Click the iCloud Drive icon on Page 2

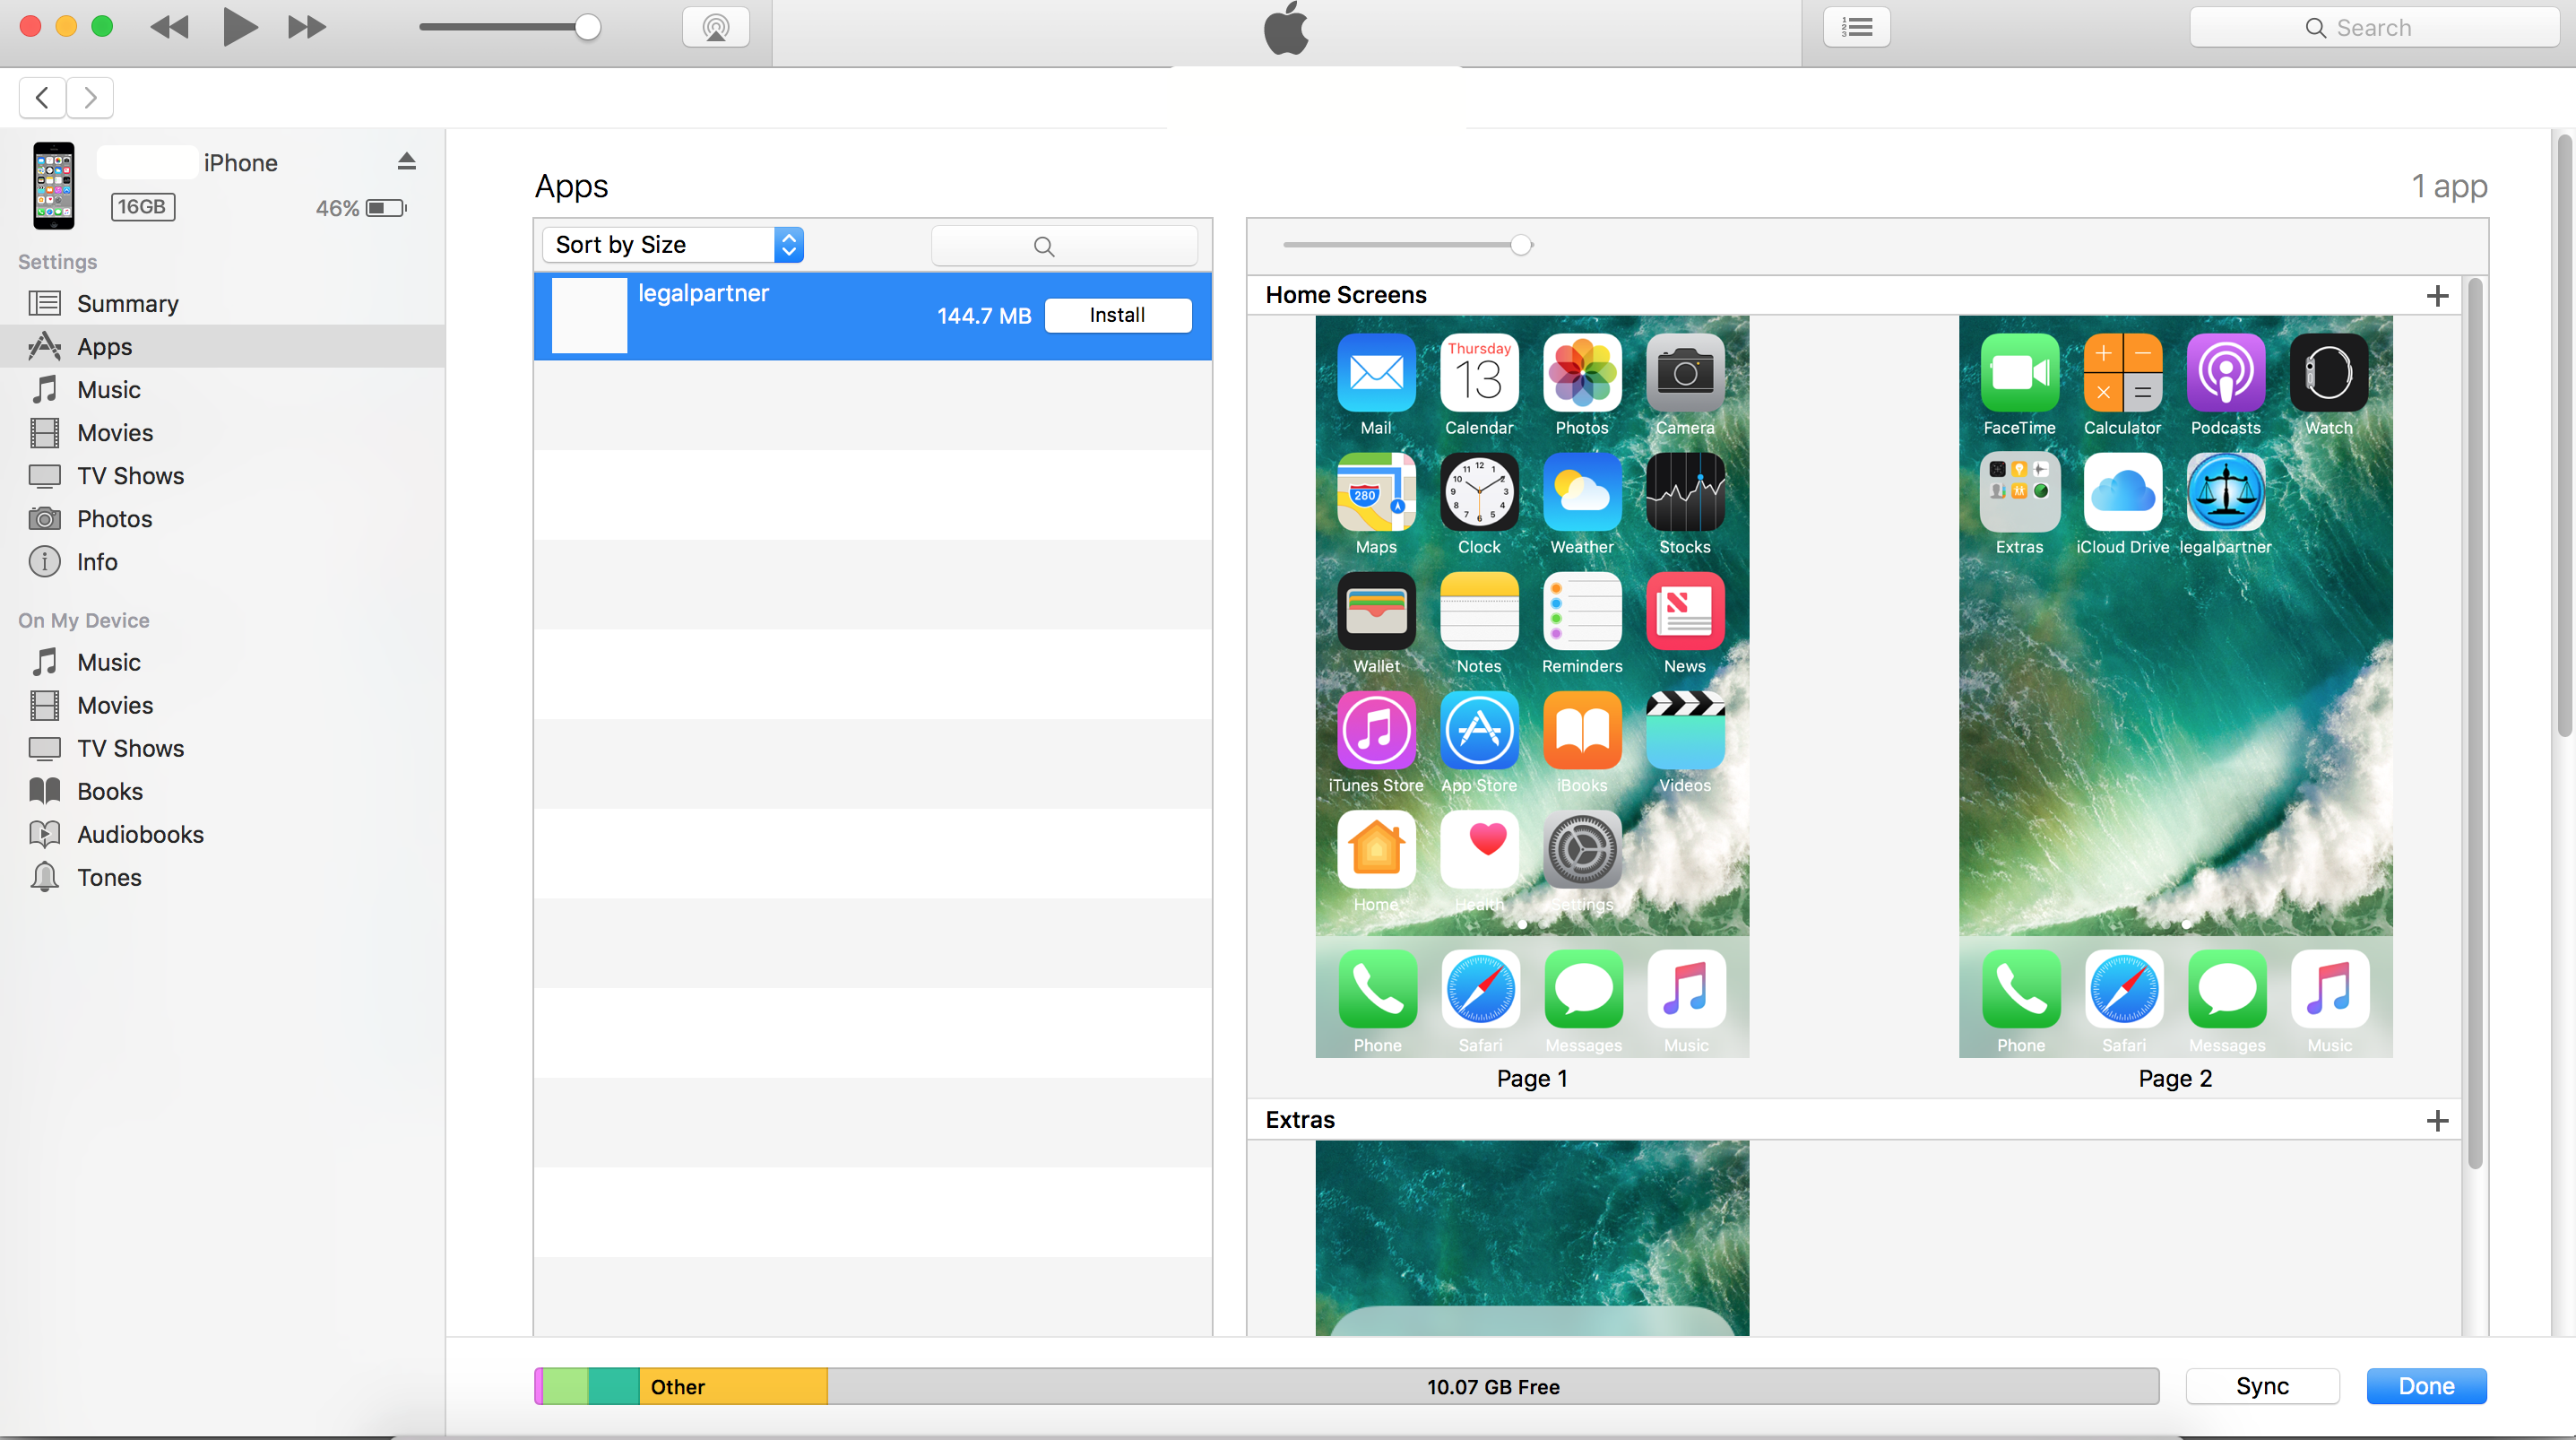(x=2122, y=491)
